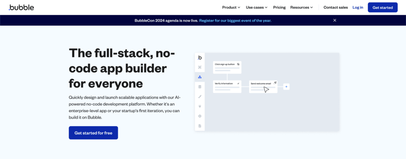Select the Styles brush icon in sidebar
Viewport: 406px width, 159px height.
click(x=200, y=97)
